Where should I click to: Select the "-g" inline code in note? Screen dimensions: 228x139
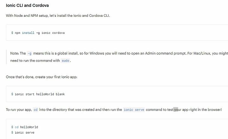click(x=29, y=53)
